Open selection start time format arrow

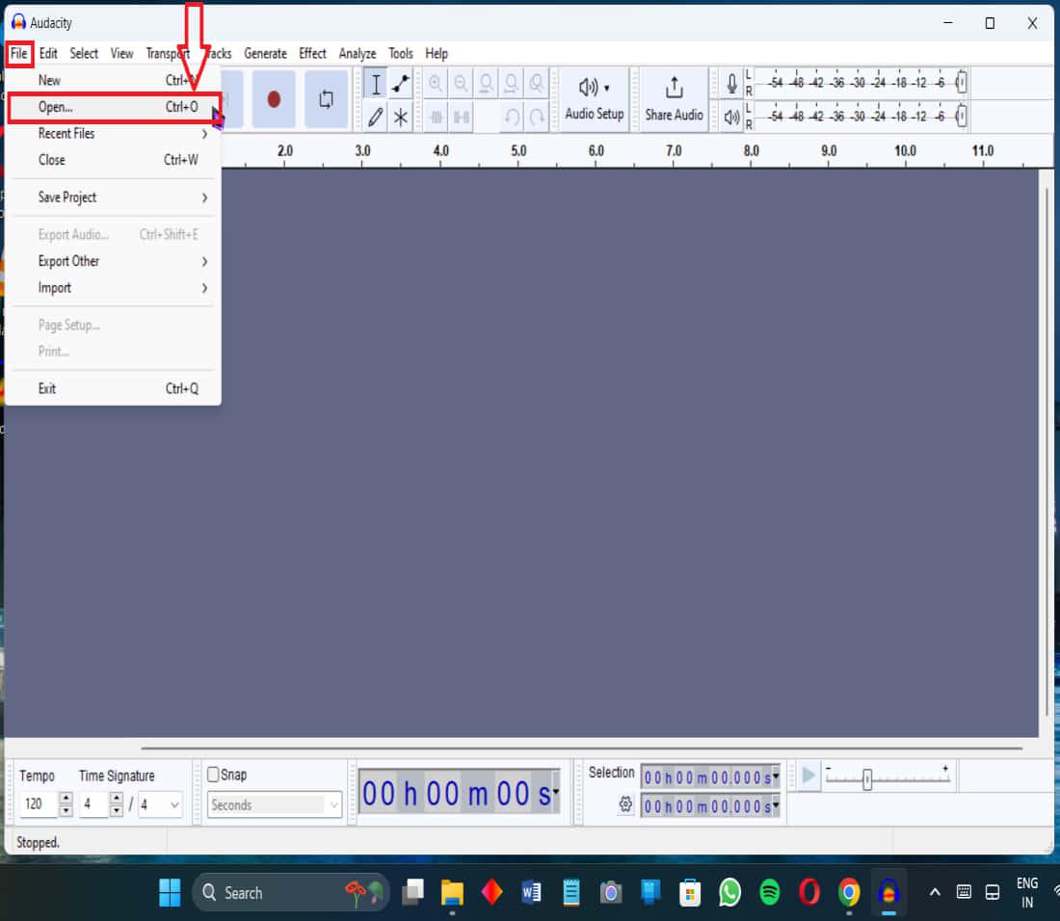[x=776, y=776]
